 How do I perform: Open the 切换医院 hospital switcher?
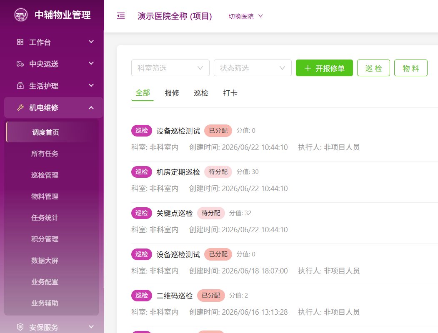coord(245,16)
